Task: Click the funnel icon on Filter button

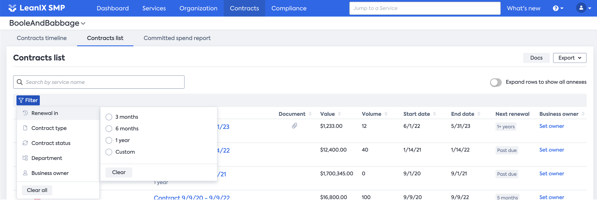Action: [21, 100]
